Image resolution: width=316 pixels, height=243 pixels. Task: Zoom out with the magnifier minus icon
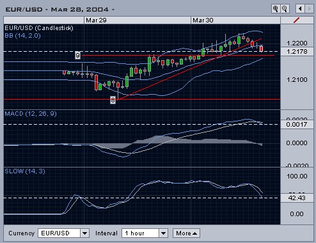tap(285, 9)
